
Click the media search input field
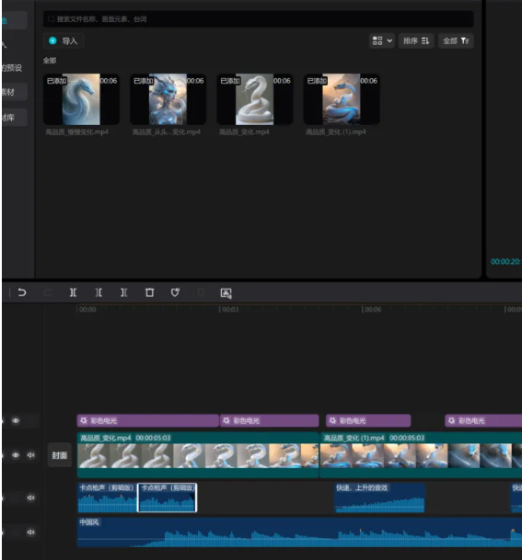coord(259,19)
